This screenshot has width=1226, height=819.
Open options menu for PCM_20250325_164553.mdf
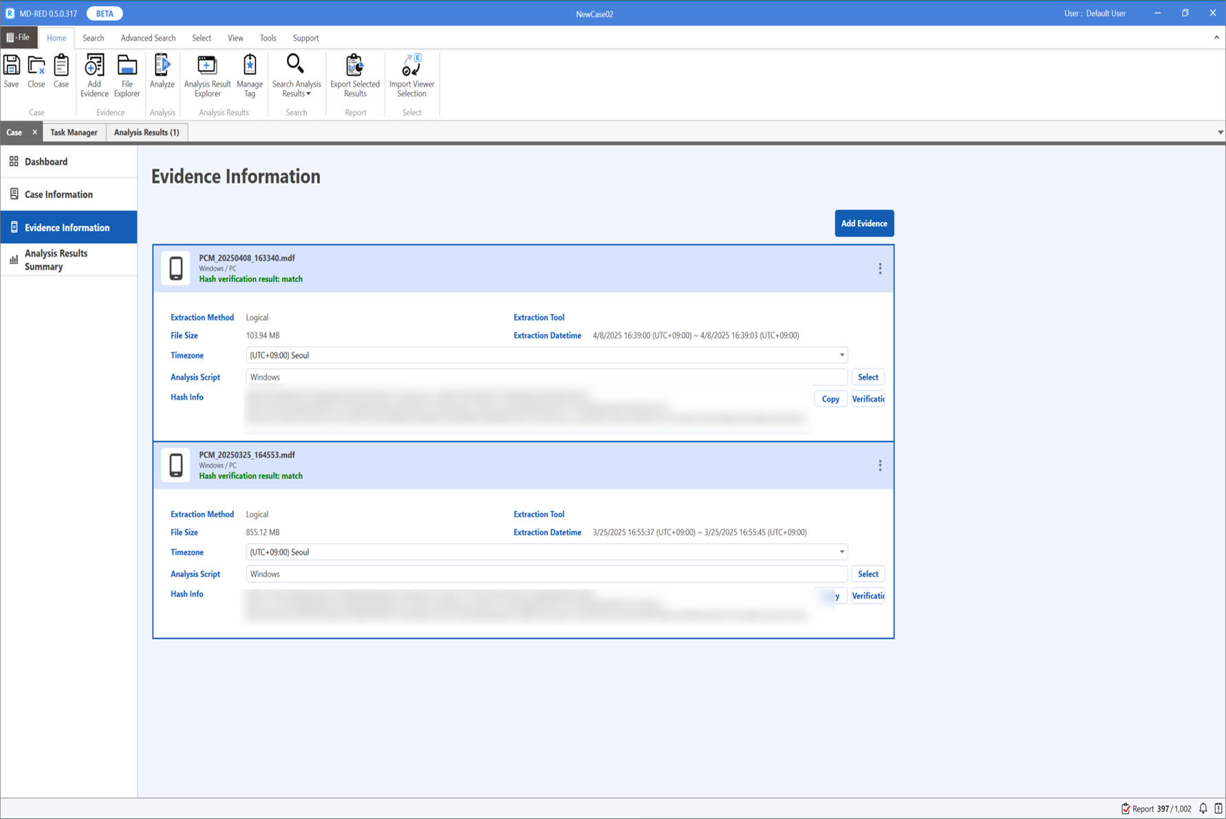(x=879, y=466)
